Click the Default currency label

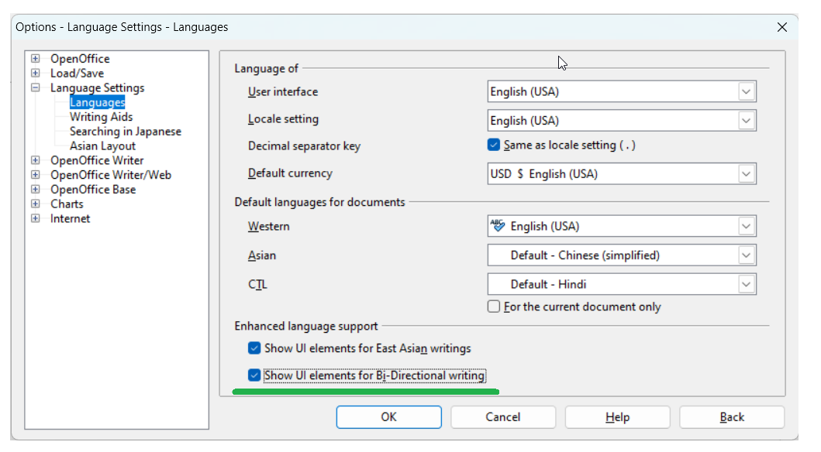coord(290,173)
